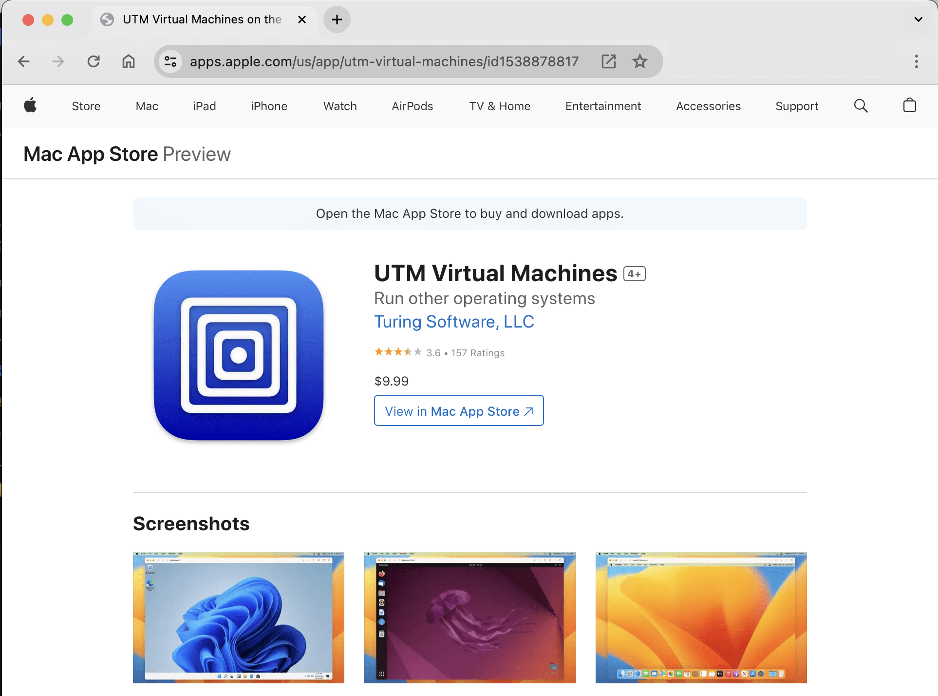Open the Turing Software, LLC developer link
Image resolution: width=938 pixels, height=696 pixels.
pos(453,322)
